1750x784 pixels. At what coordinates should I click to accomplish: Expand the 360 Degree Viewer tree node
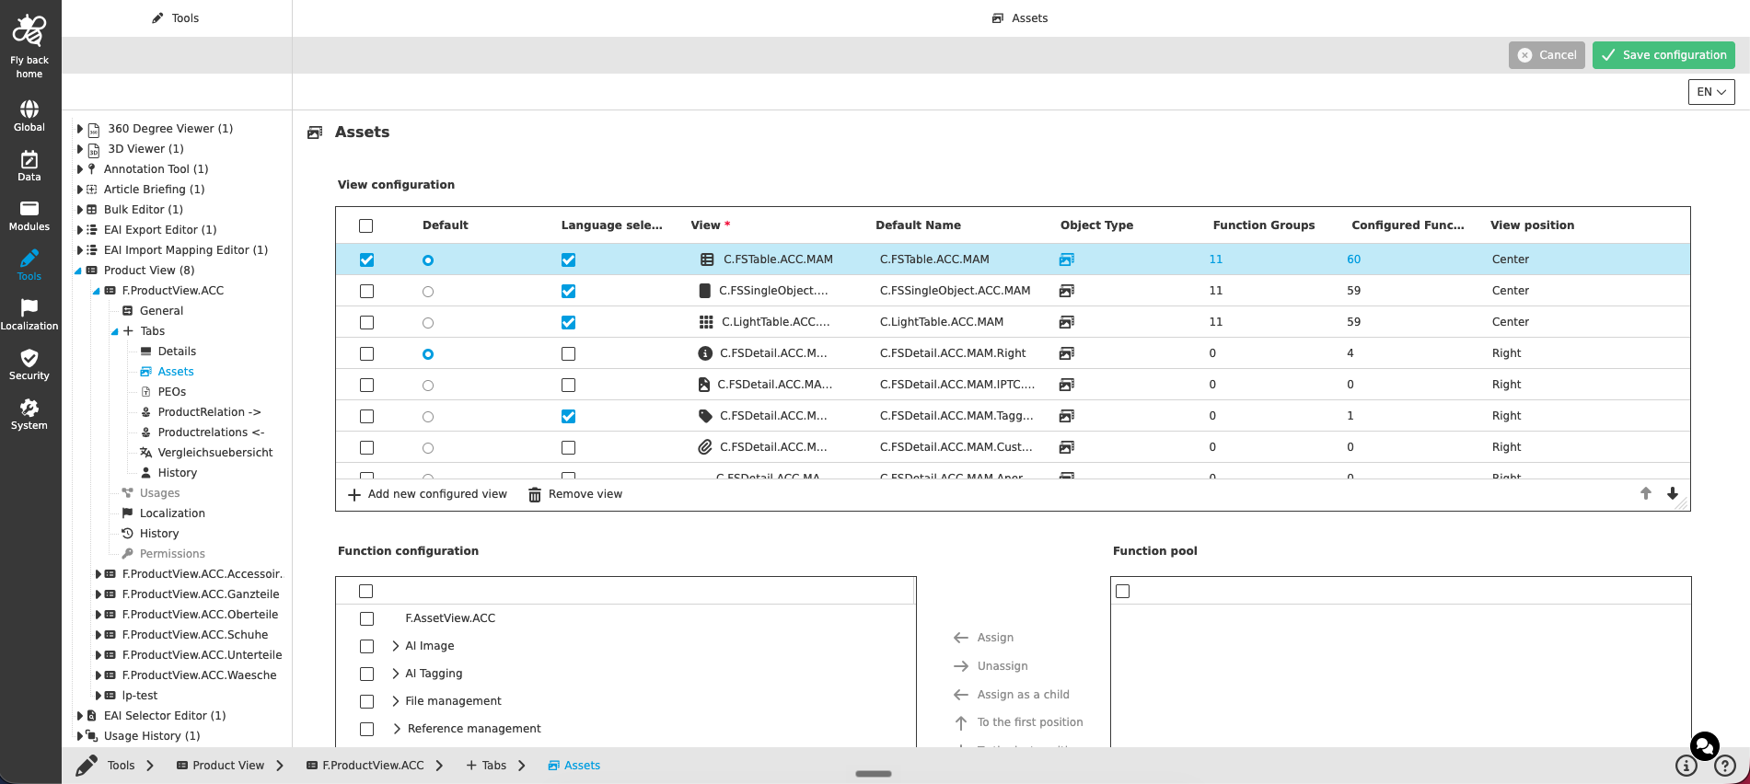(80, 129)
